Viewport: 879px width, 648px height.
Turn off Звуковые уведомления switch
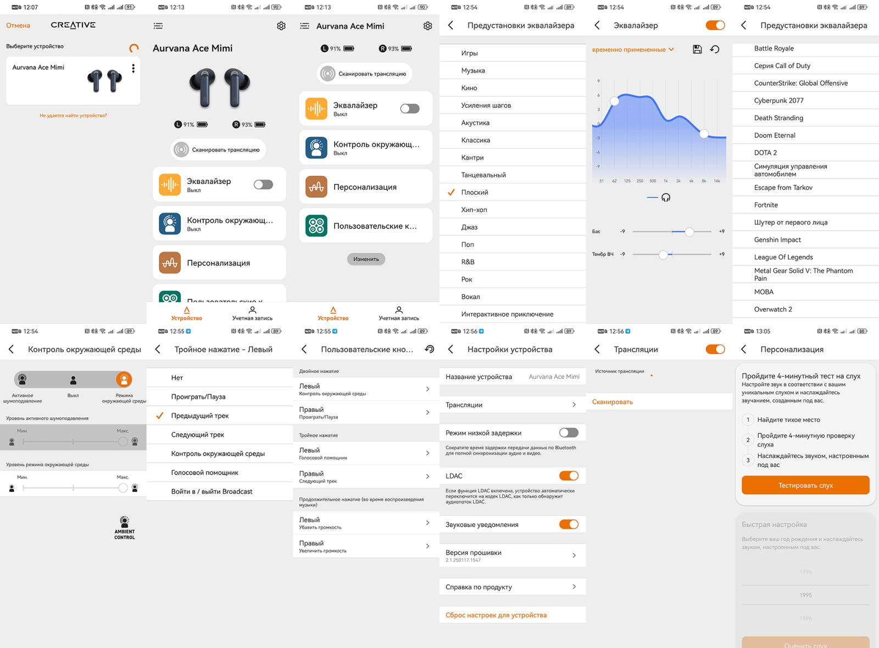point(569,524)
